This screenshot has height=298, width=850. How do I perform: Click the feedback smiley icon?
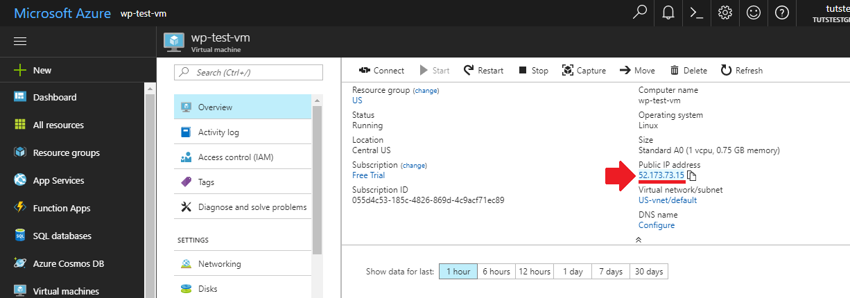click(754, 12)
